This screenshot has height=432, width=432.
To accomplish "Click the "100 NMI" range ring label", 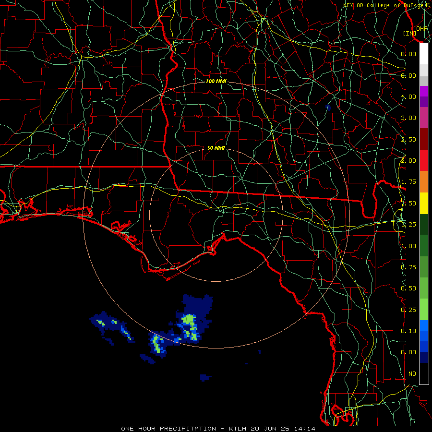I will click(216, 81).
